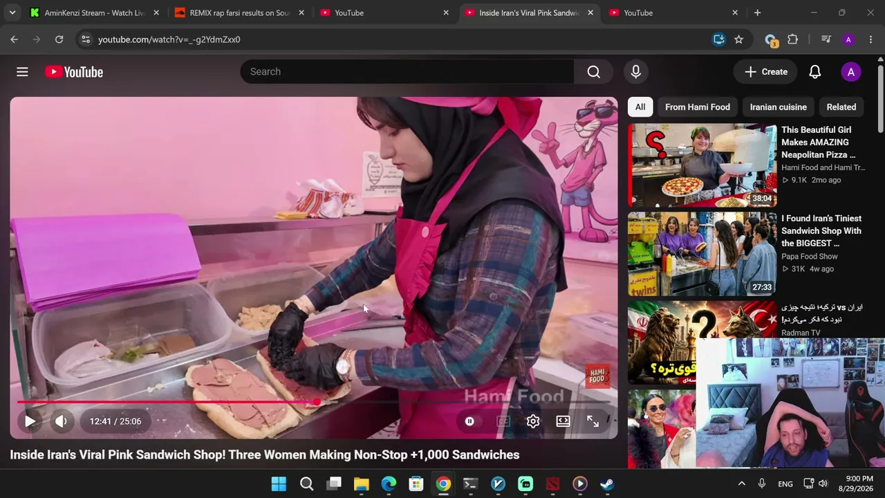Switch to REMIX rap farsi SoundCloud tab
The image size is (885, 498).
239,12
